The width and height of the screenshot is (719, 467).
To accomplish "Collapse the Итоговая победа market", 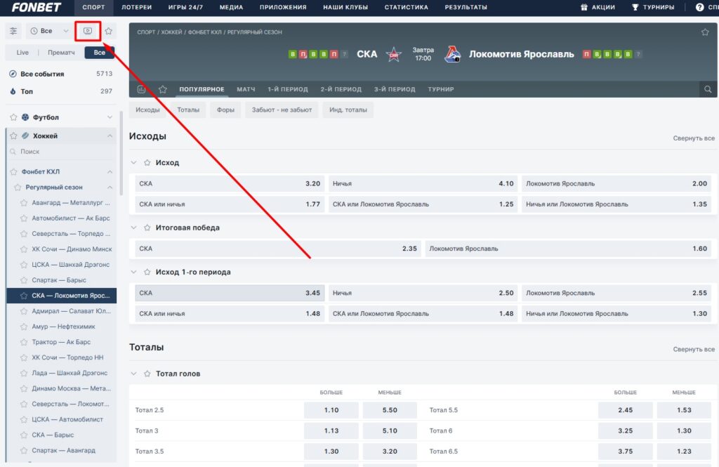I will pyautogui.click(x=135, y=228).
